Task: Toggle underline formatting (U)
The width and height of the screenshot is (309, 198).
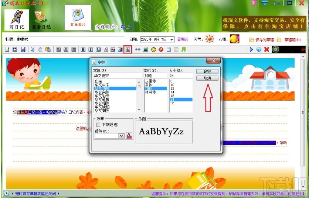Action: click(x=98, y=49)
